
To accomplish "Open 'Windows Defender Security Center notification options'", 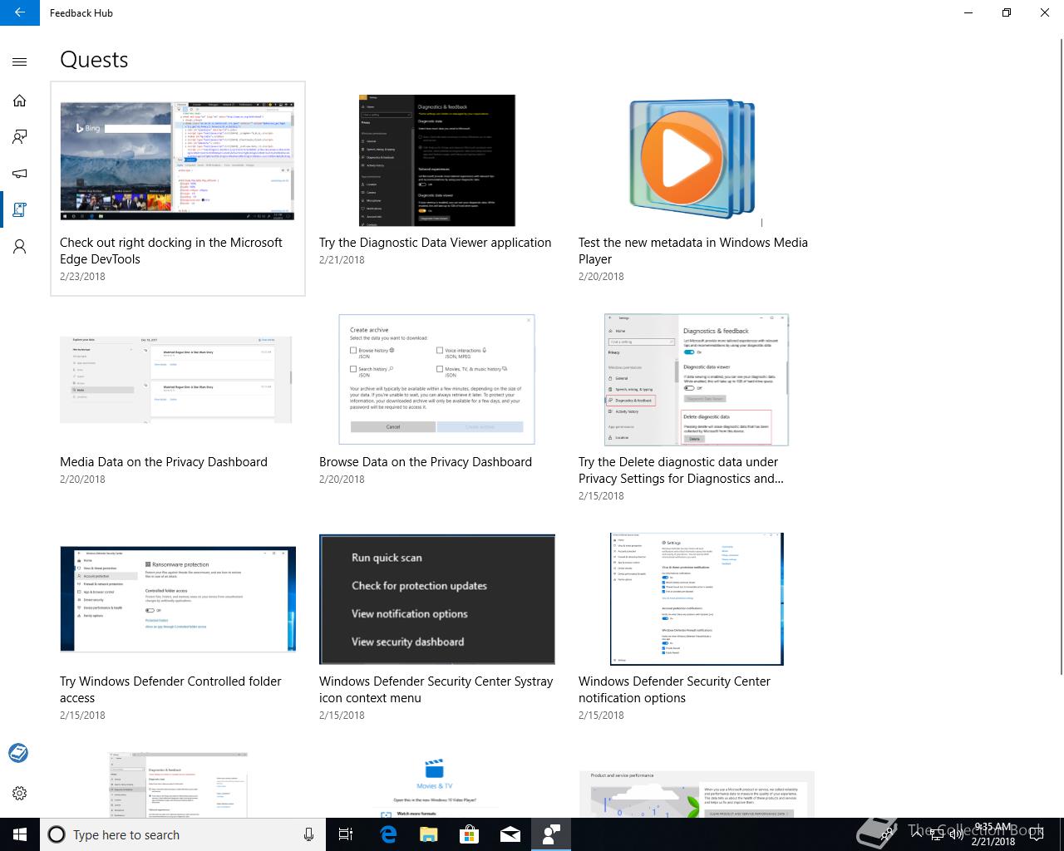I will (x=674, y=690).
